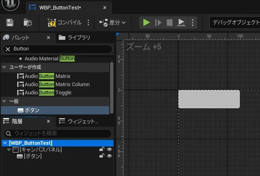The height and width of the screenshot is (176, 260).
Task: Open the デバッグオブジェクト dropdown
Action: 235,23
